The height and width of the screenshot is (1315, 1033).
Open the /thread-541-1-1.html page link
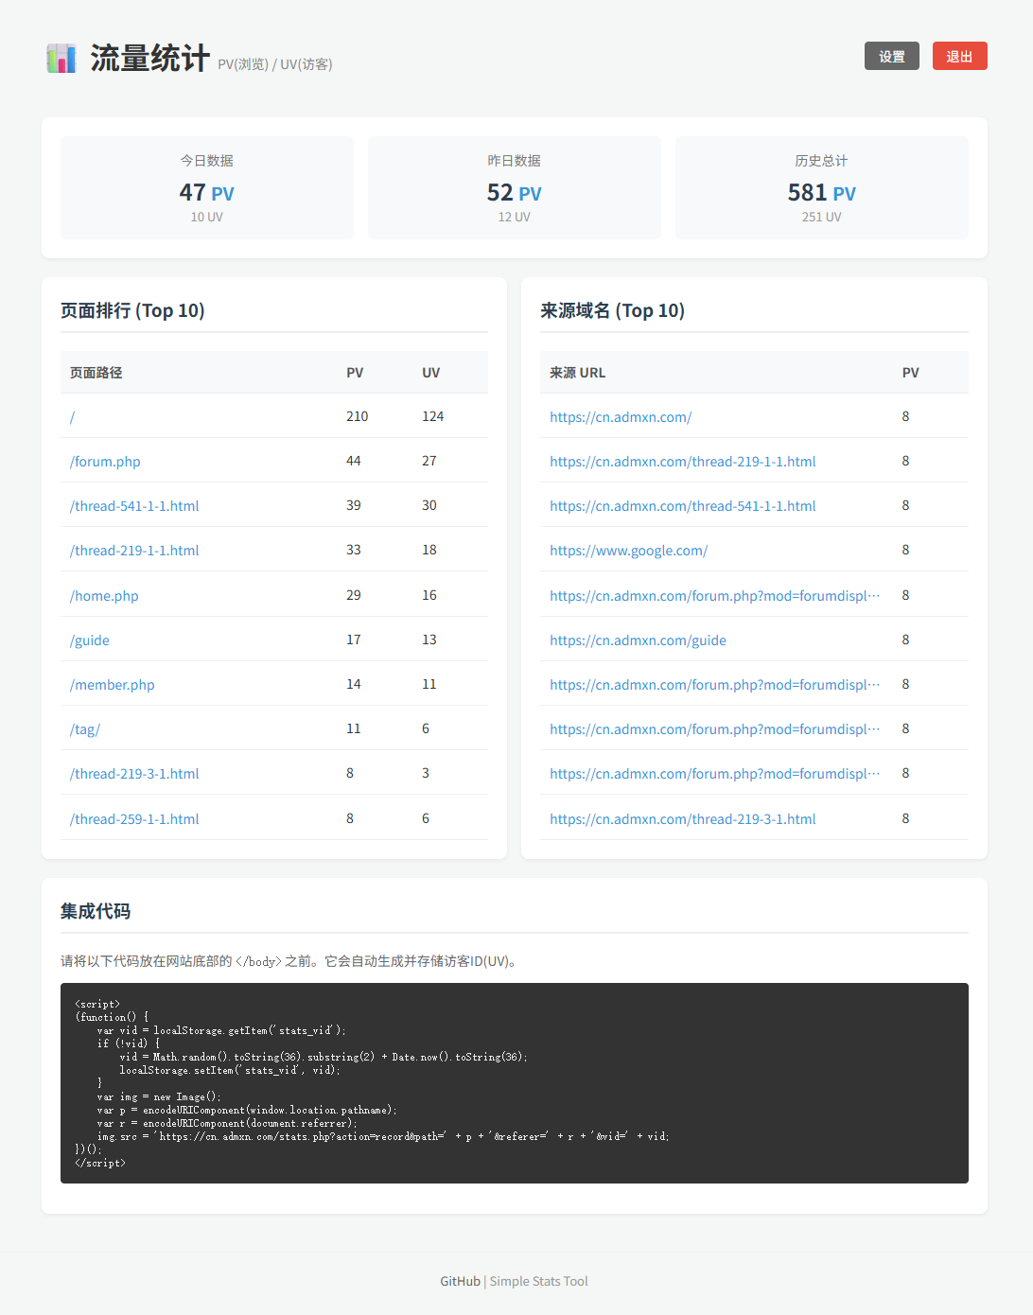click(x=134, y=505)
